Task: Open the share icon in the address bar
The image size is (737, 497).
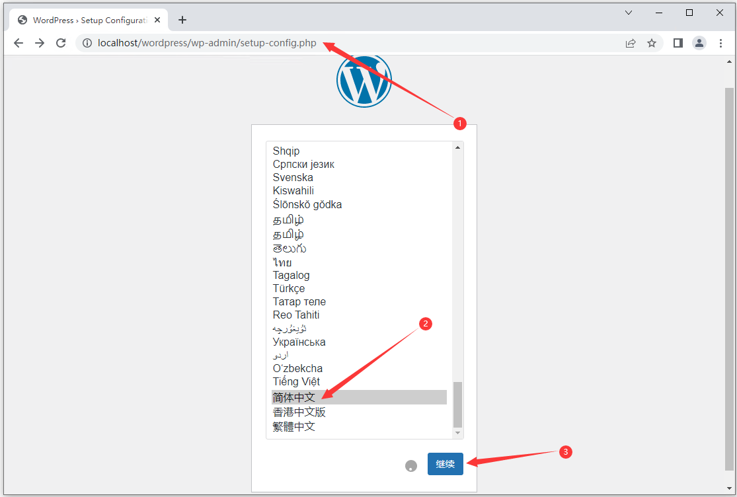Action: (631, 43)
